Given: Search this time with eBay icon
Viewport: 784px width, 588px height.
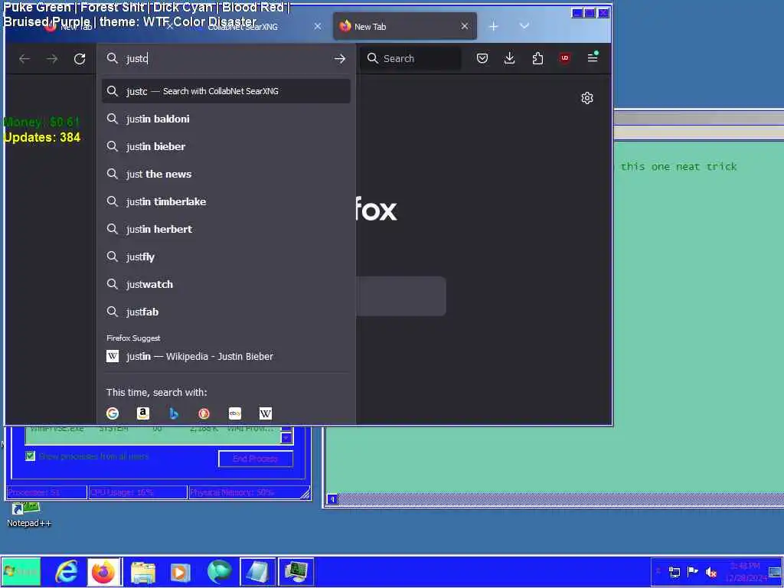Looking at the screenshot, I should [235, 413].
